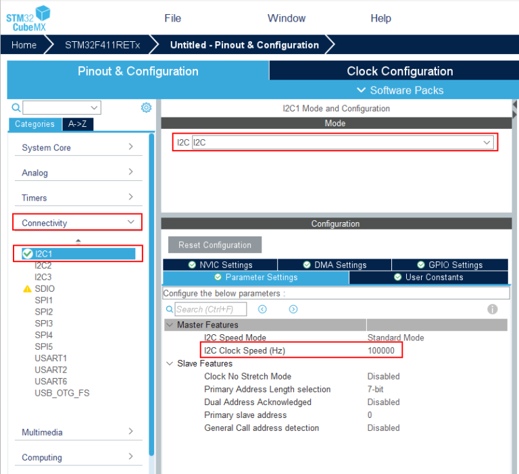Expand the Timers category

click(78, 197)
